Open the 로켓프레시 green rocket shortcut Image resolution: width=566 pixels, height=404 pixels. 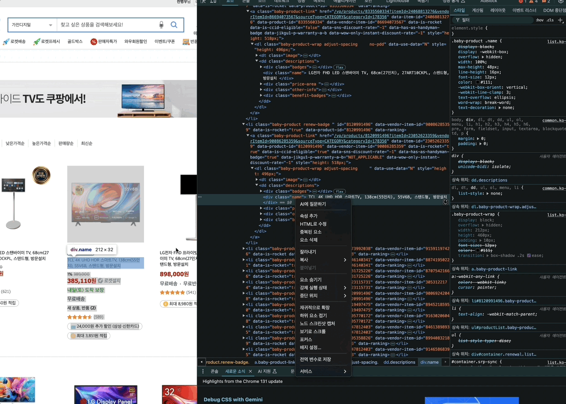(x=46, y=41)
